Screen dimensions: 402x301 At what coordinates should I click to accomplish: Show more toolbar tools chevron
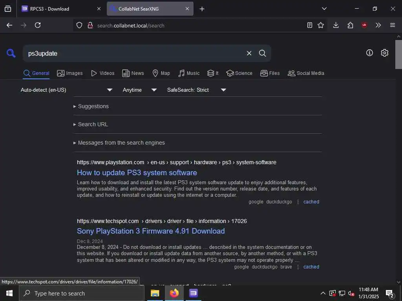coord(378,25)
